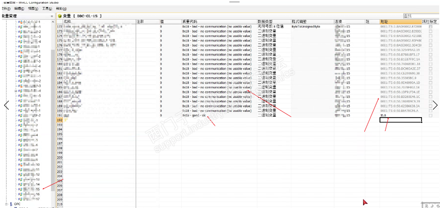Click the connection icon of item 11
Screen dimensions: 440x208
pos(20,170)
